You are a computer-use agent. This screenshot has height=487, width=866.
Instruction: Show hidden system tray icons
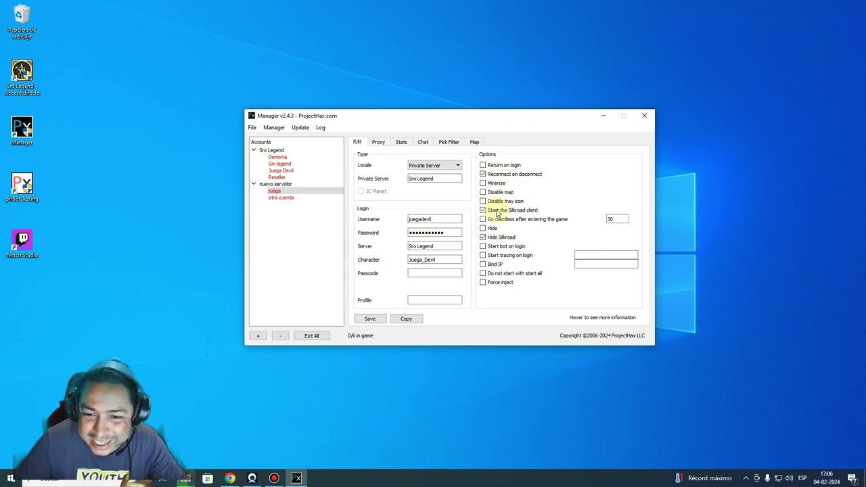(x=746, y=478)
